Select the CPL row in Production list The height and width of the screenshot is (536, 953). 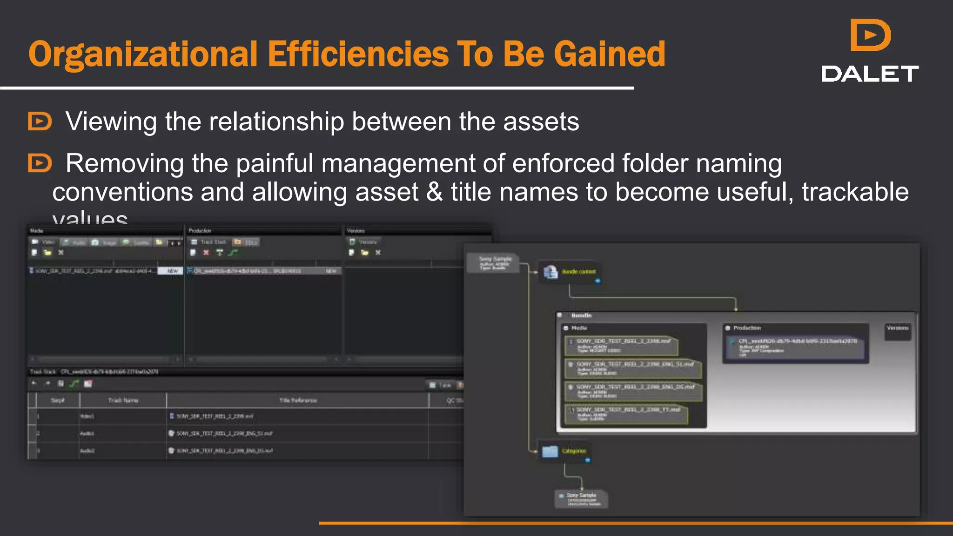pos(263,271)
